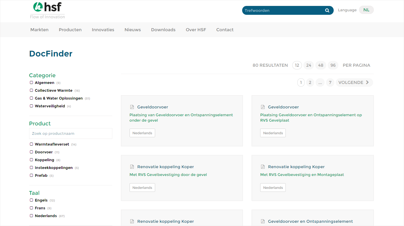Show 24 results per page
The width and height of the screenshot is (404, 226).
point(309,65)
